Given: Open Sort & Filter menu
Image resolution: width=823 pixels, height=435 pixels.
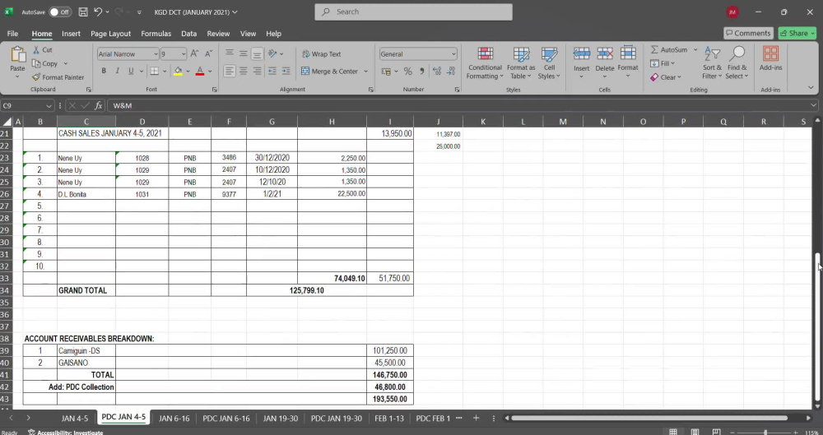Looking at the screenshot, I should click(712, 63).
